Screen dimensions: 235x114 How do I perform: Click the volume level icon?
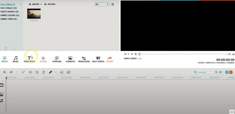click(233, 54)
